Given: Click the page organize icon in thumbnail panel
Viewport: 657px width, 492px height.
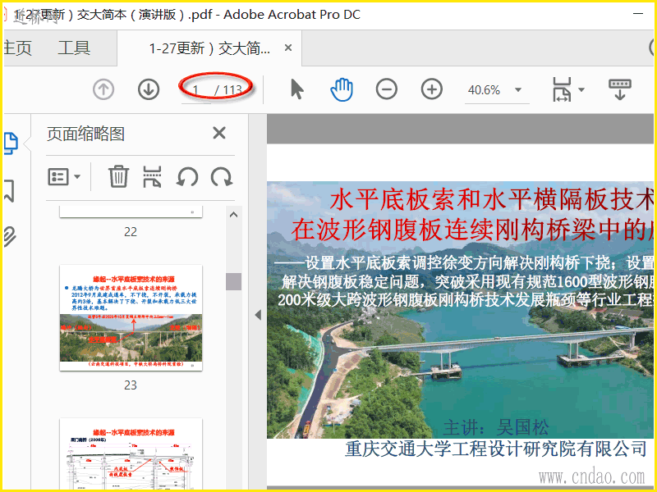Looking at the screenshot, I should pos(152,176).
